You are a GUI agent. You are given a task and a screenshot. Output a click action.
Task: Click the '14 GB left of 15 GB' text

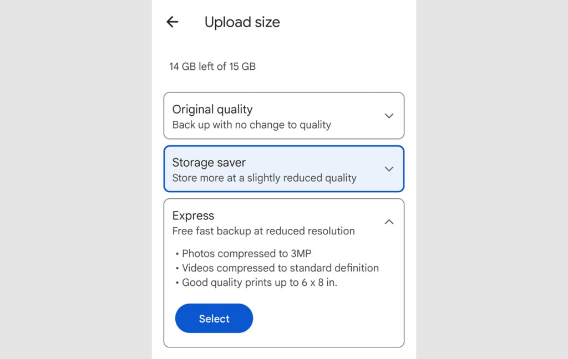click(212, 66)
